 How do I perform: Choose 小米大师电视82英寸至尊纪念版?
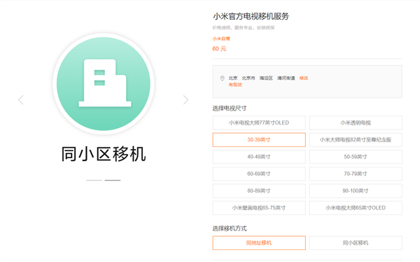click(x=356, y=139)
